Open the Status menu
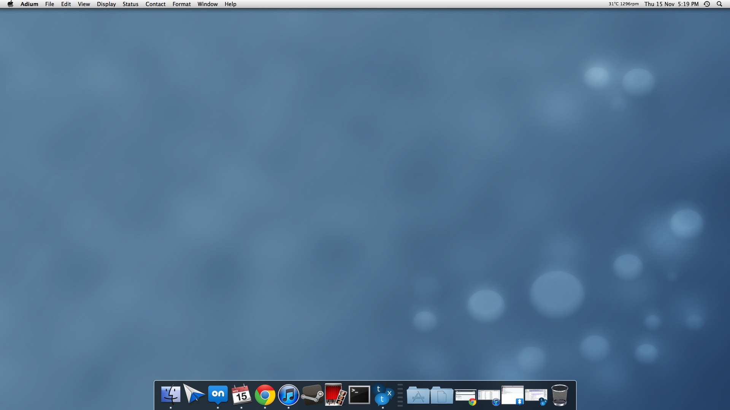This screenshot has height=410, width=730. [x=130, y=4]
